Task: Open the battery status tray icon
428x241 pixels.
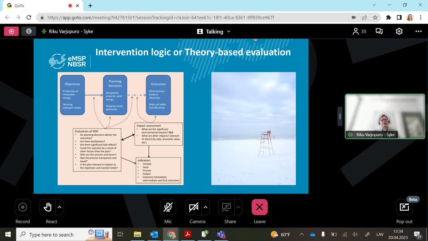Action: tap(334, 235)
